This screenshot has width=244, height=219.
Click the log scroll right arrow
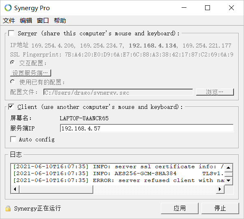pos(220,189)
